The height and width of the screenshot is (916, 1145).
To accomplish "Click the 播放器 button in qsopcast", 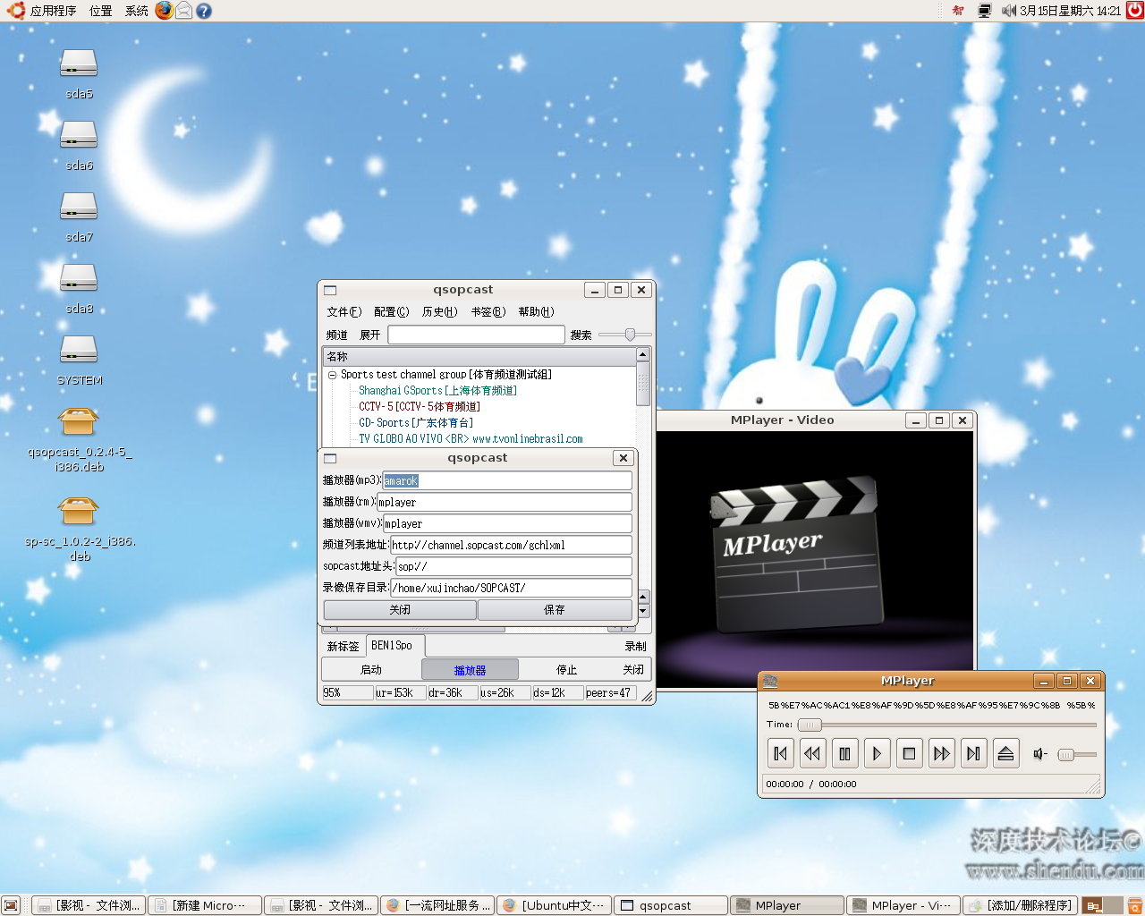I will (470, 669).
